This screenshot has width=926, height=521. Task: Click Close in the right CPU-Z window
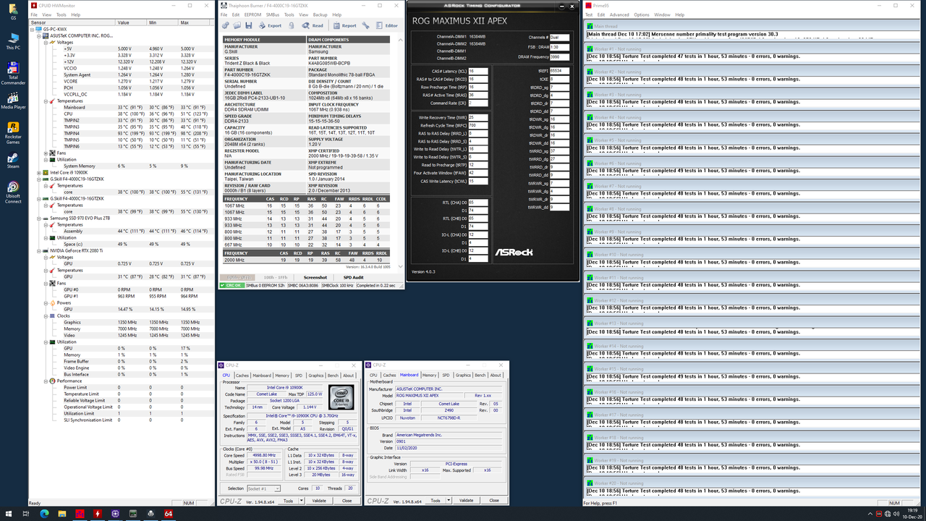point(493,500)
